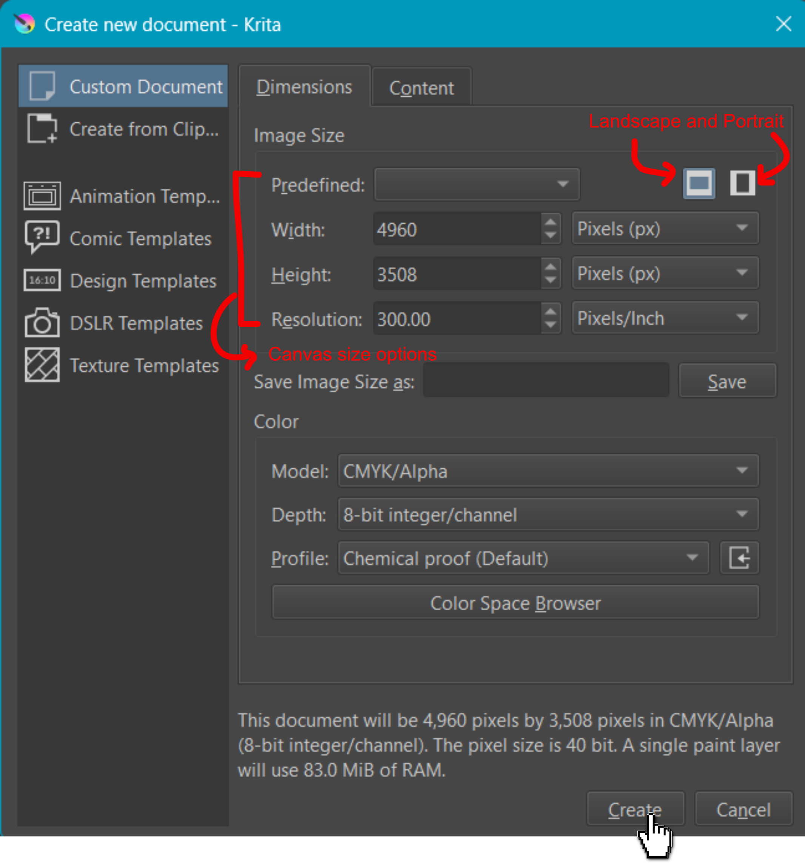
Task: Open the Width unit Pixels dropdown
Action: click(x=665, y=228)
